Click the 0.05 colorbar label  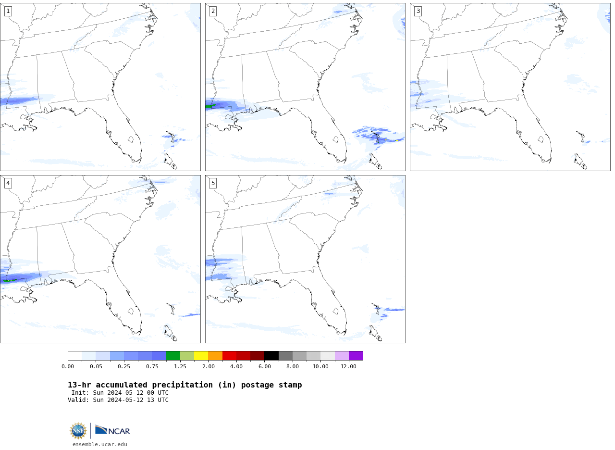[96, 366]
